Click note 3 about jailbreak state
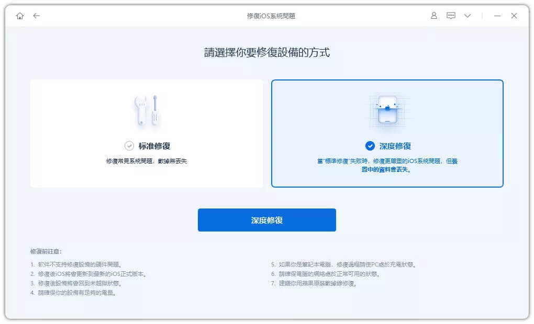Viewport: 534px width, 324px height. (x=76, y=283)
